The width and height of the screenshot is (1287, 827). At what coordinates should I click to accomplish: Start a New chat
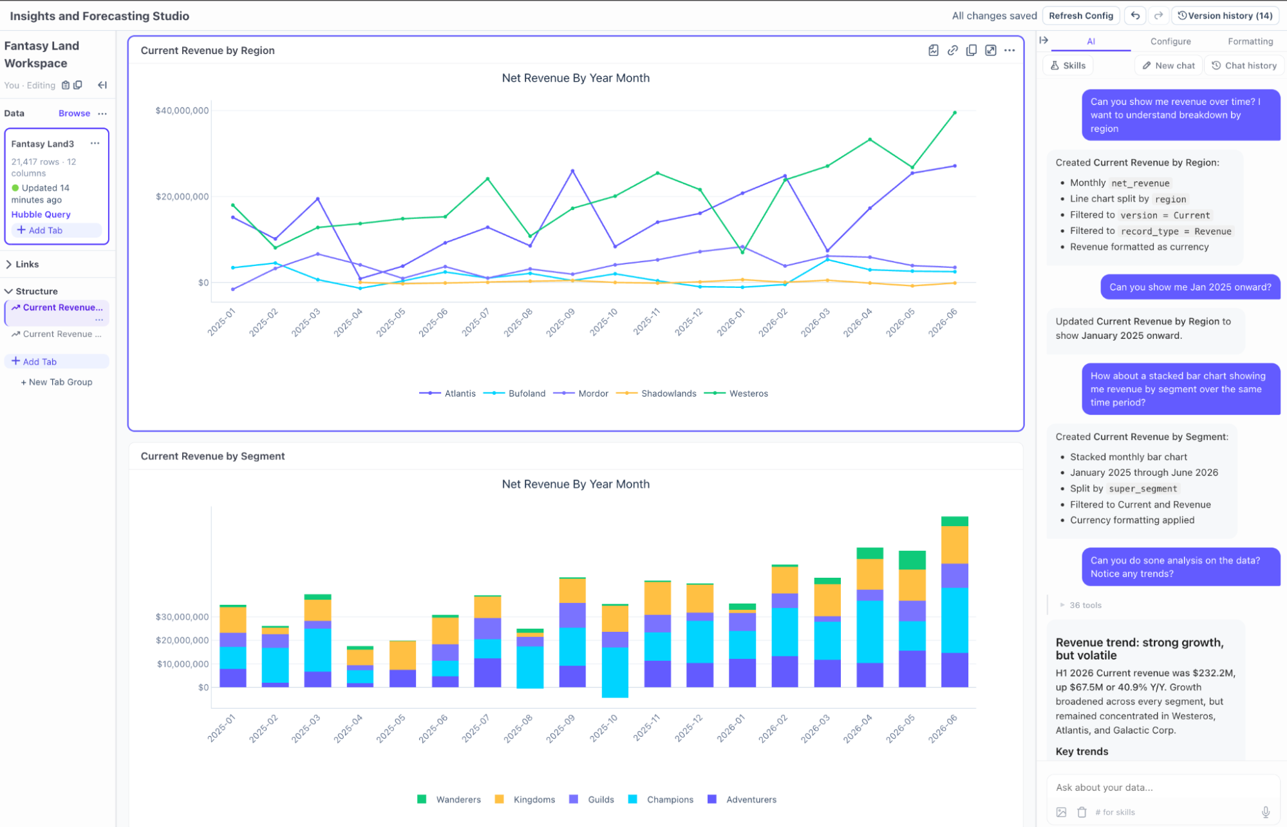click(1169, 66)
